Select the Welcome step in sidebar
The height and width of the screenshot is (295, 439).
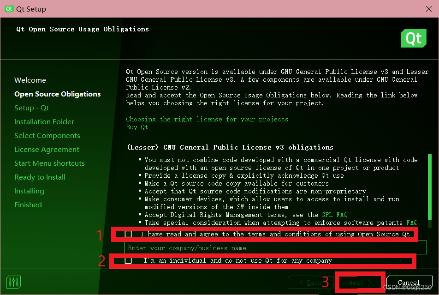coord(30,80)
